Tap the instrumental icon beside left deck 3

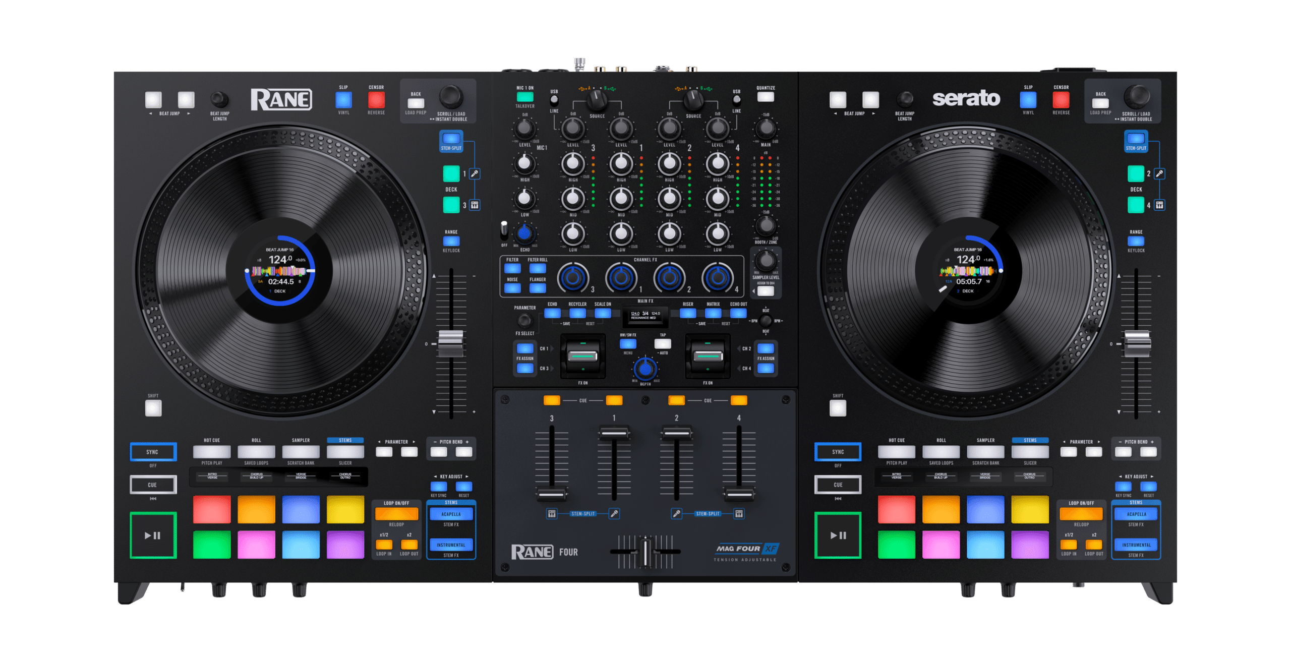(474, 205)
